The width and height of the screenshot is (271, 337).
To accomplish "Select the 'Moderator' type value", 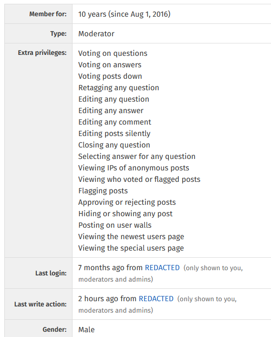I will click(96, 34).
